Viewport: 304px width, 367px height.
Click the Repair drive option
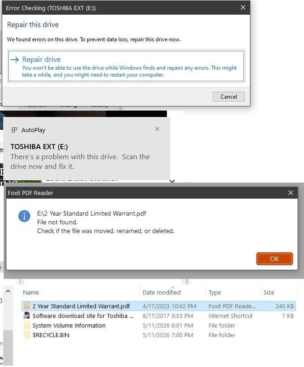click(x=126, y=66)
